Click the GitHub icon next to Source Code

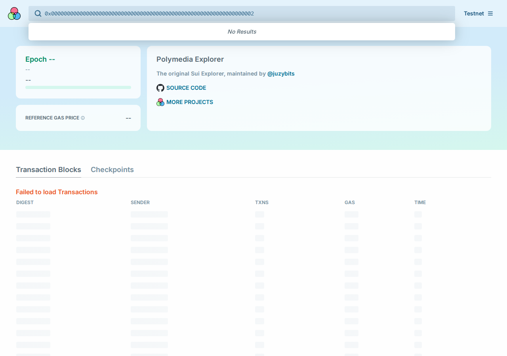160,88
